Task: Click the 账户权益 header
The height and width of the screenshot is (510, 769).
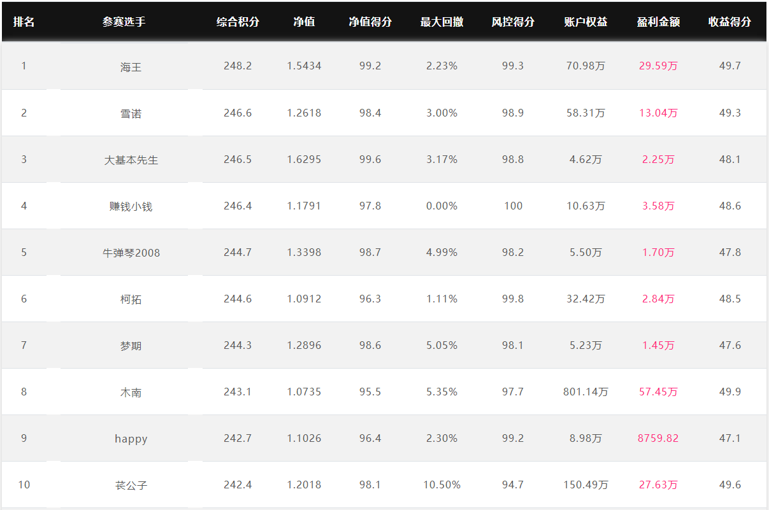Action: click(x=586, y=22)
